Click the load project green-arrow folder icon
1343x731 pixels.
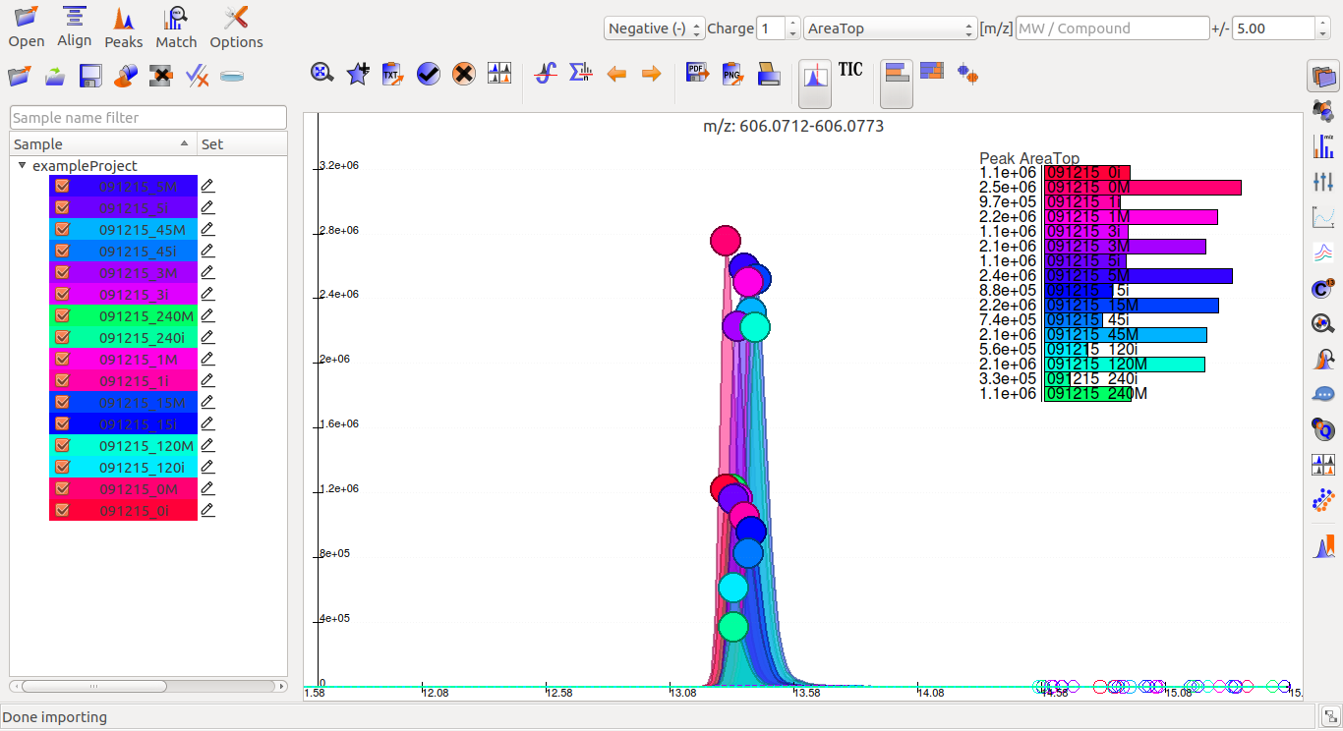(55, 75)
